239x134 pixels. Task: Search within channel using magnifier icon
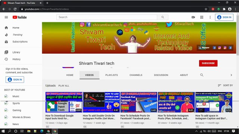pos(202,75)
